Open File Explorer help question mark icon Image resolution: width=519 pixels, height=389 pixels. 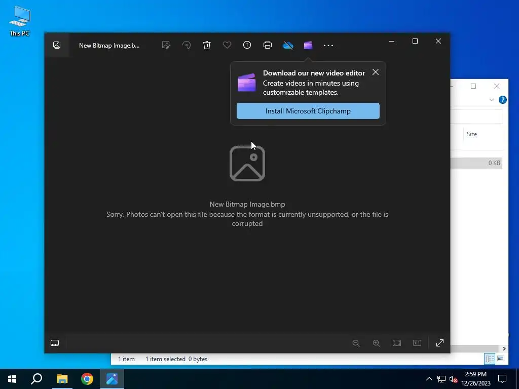[x=502, y=100]
